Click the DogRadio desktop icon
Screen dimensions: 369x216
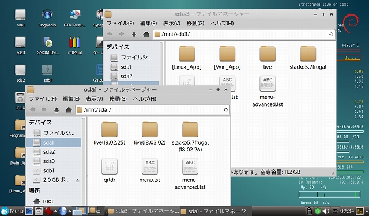[47, 18]
